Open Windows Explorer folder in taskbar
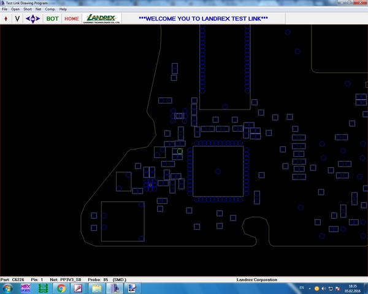The width and height of the screenshot is (368, 294). (x=96, y=288)
